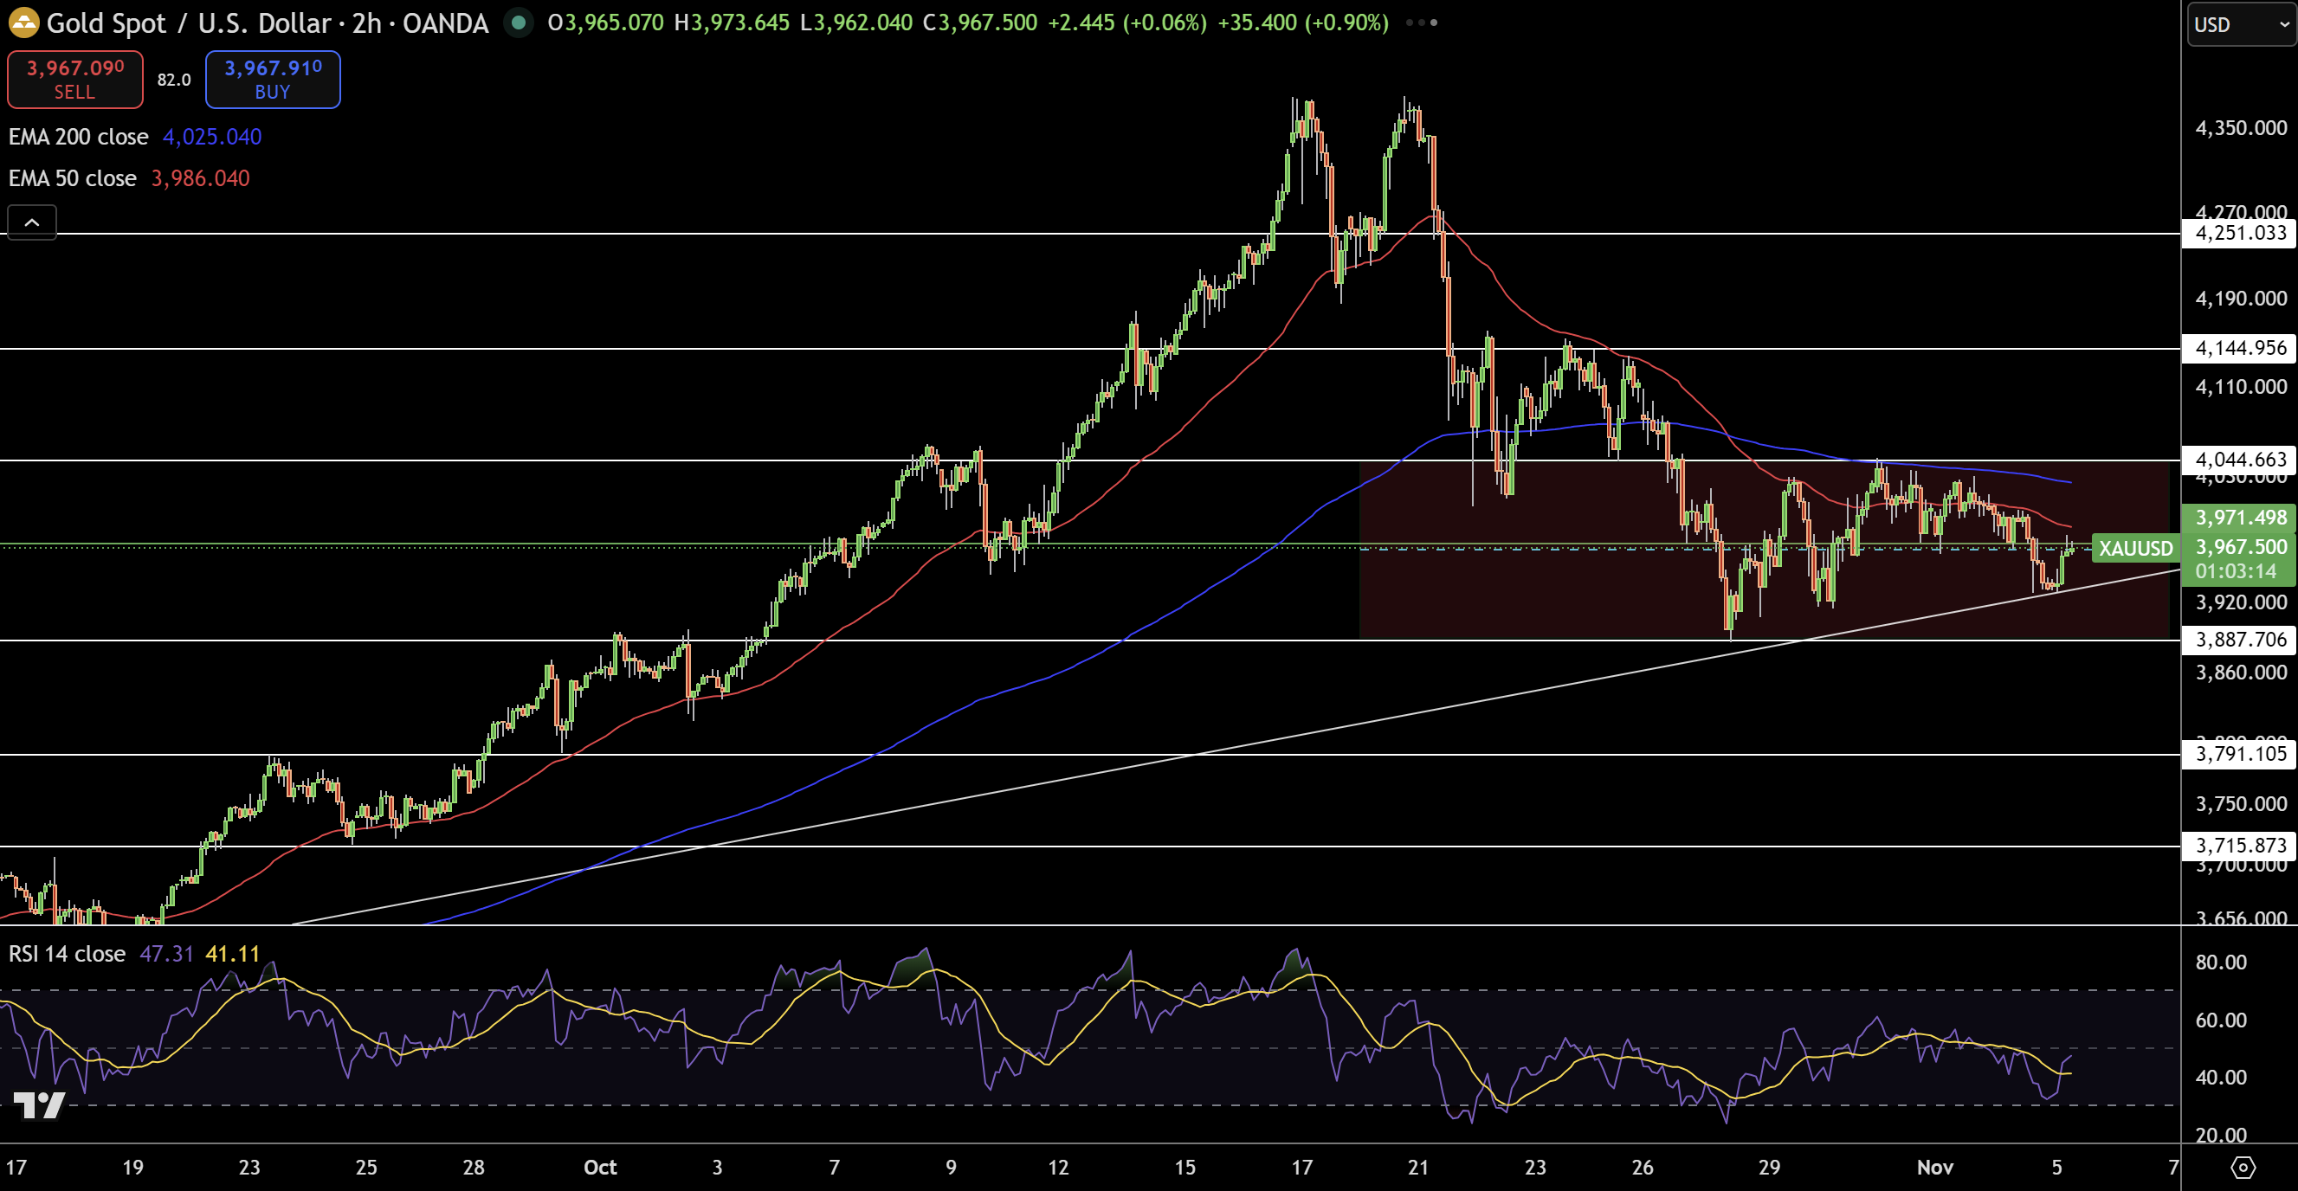Click the 4,110.000 price axis label
This screenshot has height=1191, width=2298.
pyautogui.click(x=2241, y=386)
